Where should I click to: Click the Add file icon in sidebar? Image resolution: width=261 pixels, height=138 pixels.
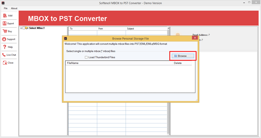point(5,16)
